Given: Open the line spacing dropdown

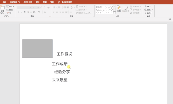Looking at the screenshot, I should 73,8.
